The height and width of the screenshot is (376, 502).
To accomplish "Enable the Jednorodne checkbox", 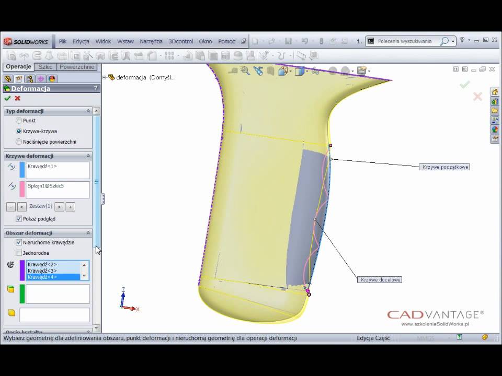I will point(19,253).
